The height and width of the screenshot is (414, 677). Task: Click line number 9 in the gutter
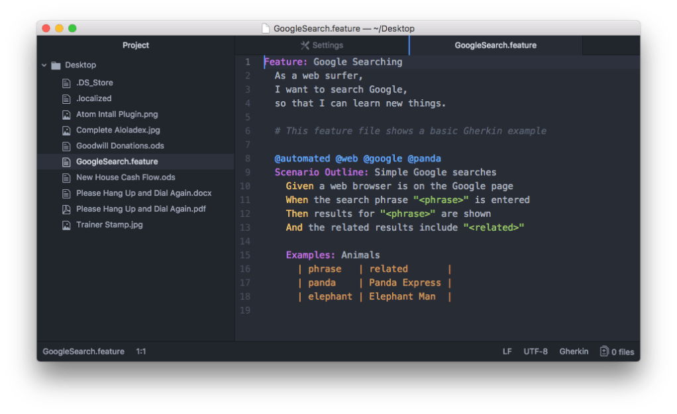coord(248,172)
